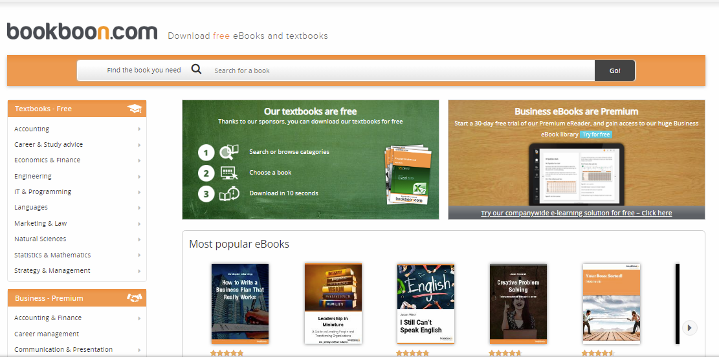This screenshot has width=719, height=357.
Task: Open the Languages category
Action: tap(30, 208)
